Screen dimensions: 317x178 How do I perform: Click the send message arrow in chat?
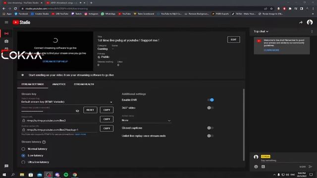pos(311,167)
